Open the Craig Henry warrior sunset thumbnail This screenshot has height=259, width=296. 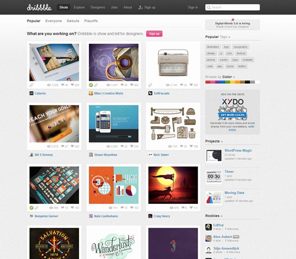tap(173, 185)
